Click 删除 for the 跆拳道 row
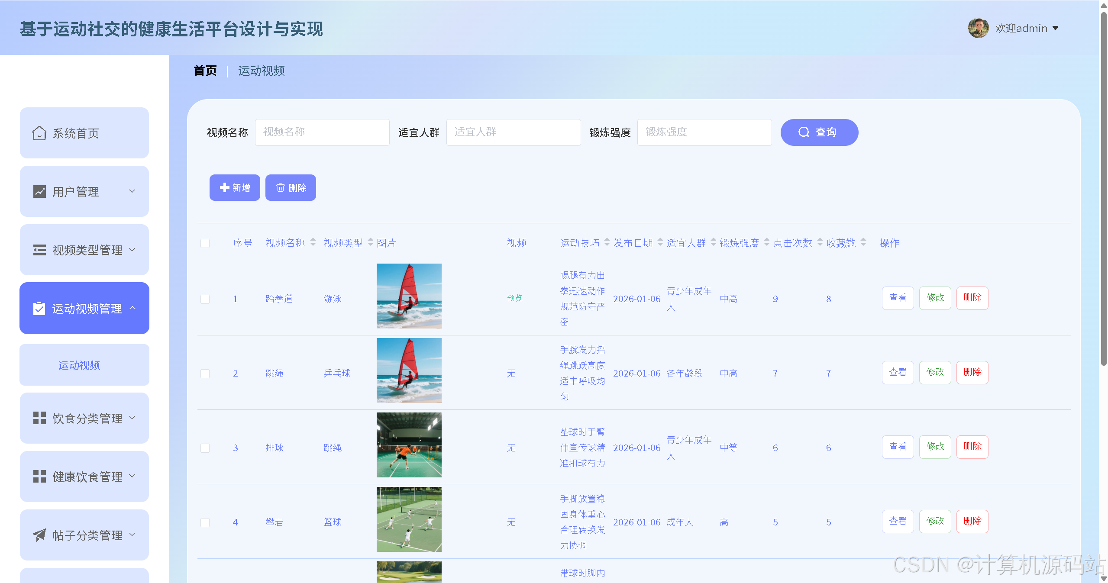This screenshot has width=1108, height=583. pos(972,298)
